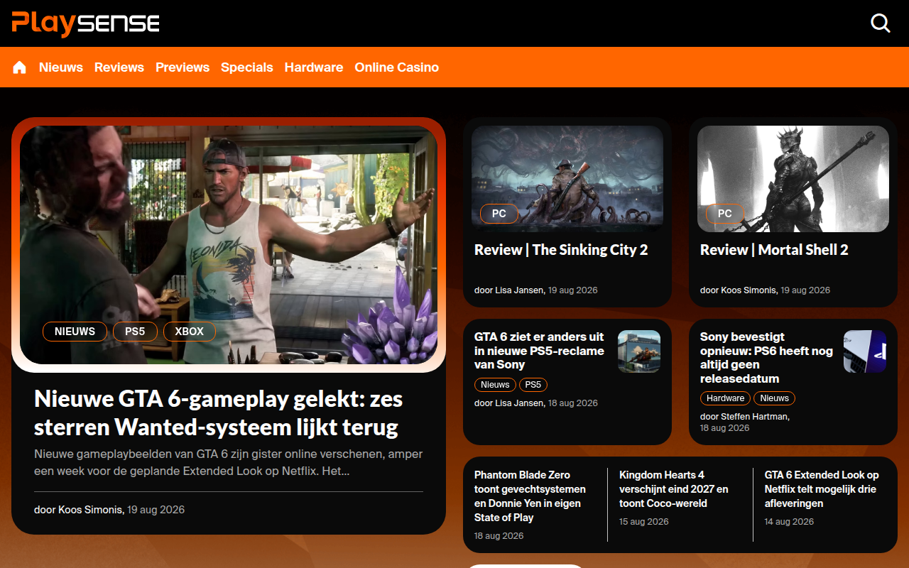Click the featured article summary text
The height and width of the screenshot is (568, 909).
click(228, 462)
